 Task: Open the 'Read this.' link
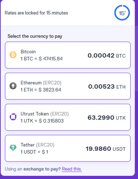[72, 169]
